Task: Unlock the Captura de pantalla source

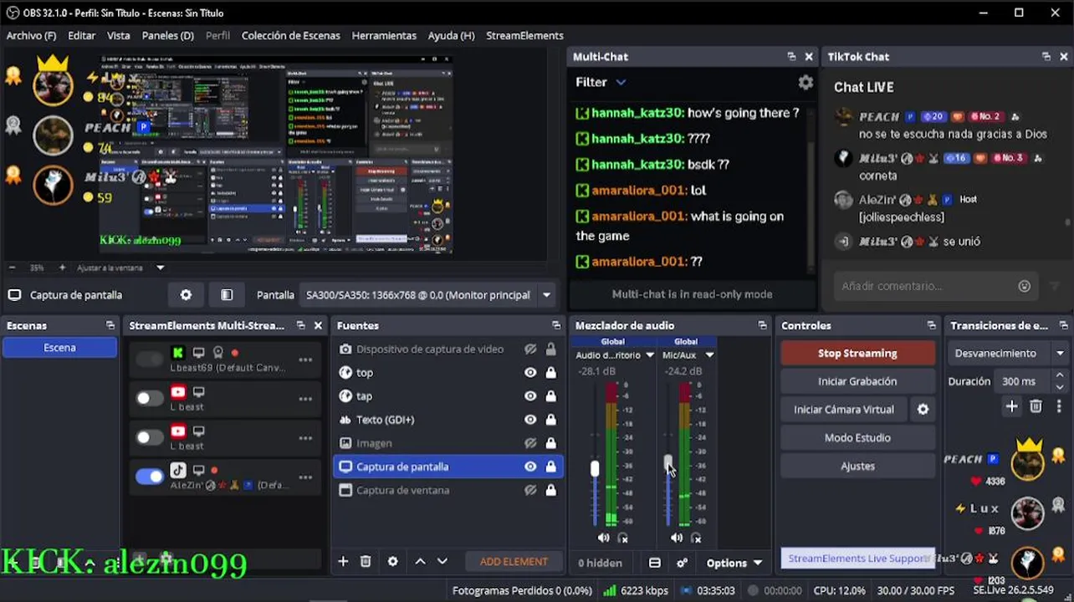Action: (x=551, y=467)
